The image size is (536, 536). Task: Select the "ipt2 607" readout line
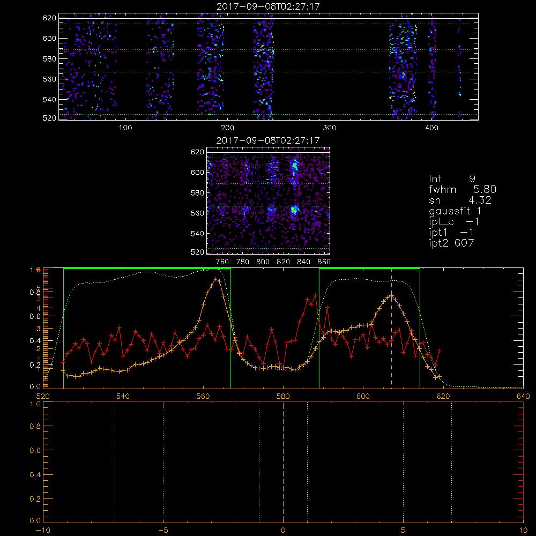point(451,243)
